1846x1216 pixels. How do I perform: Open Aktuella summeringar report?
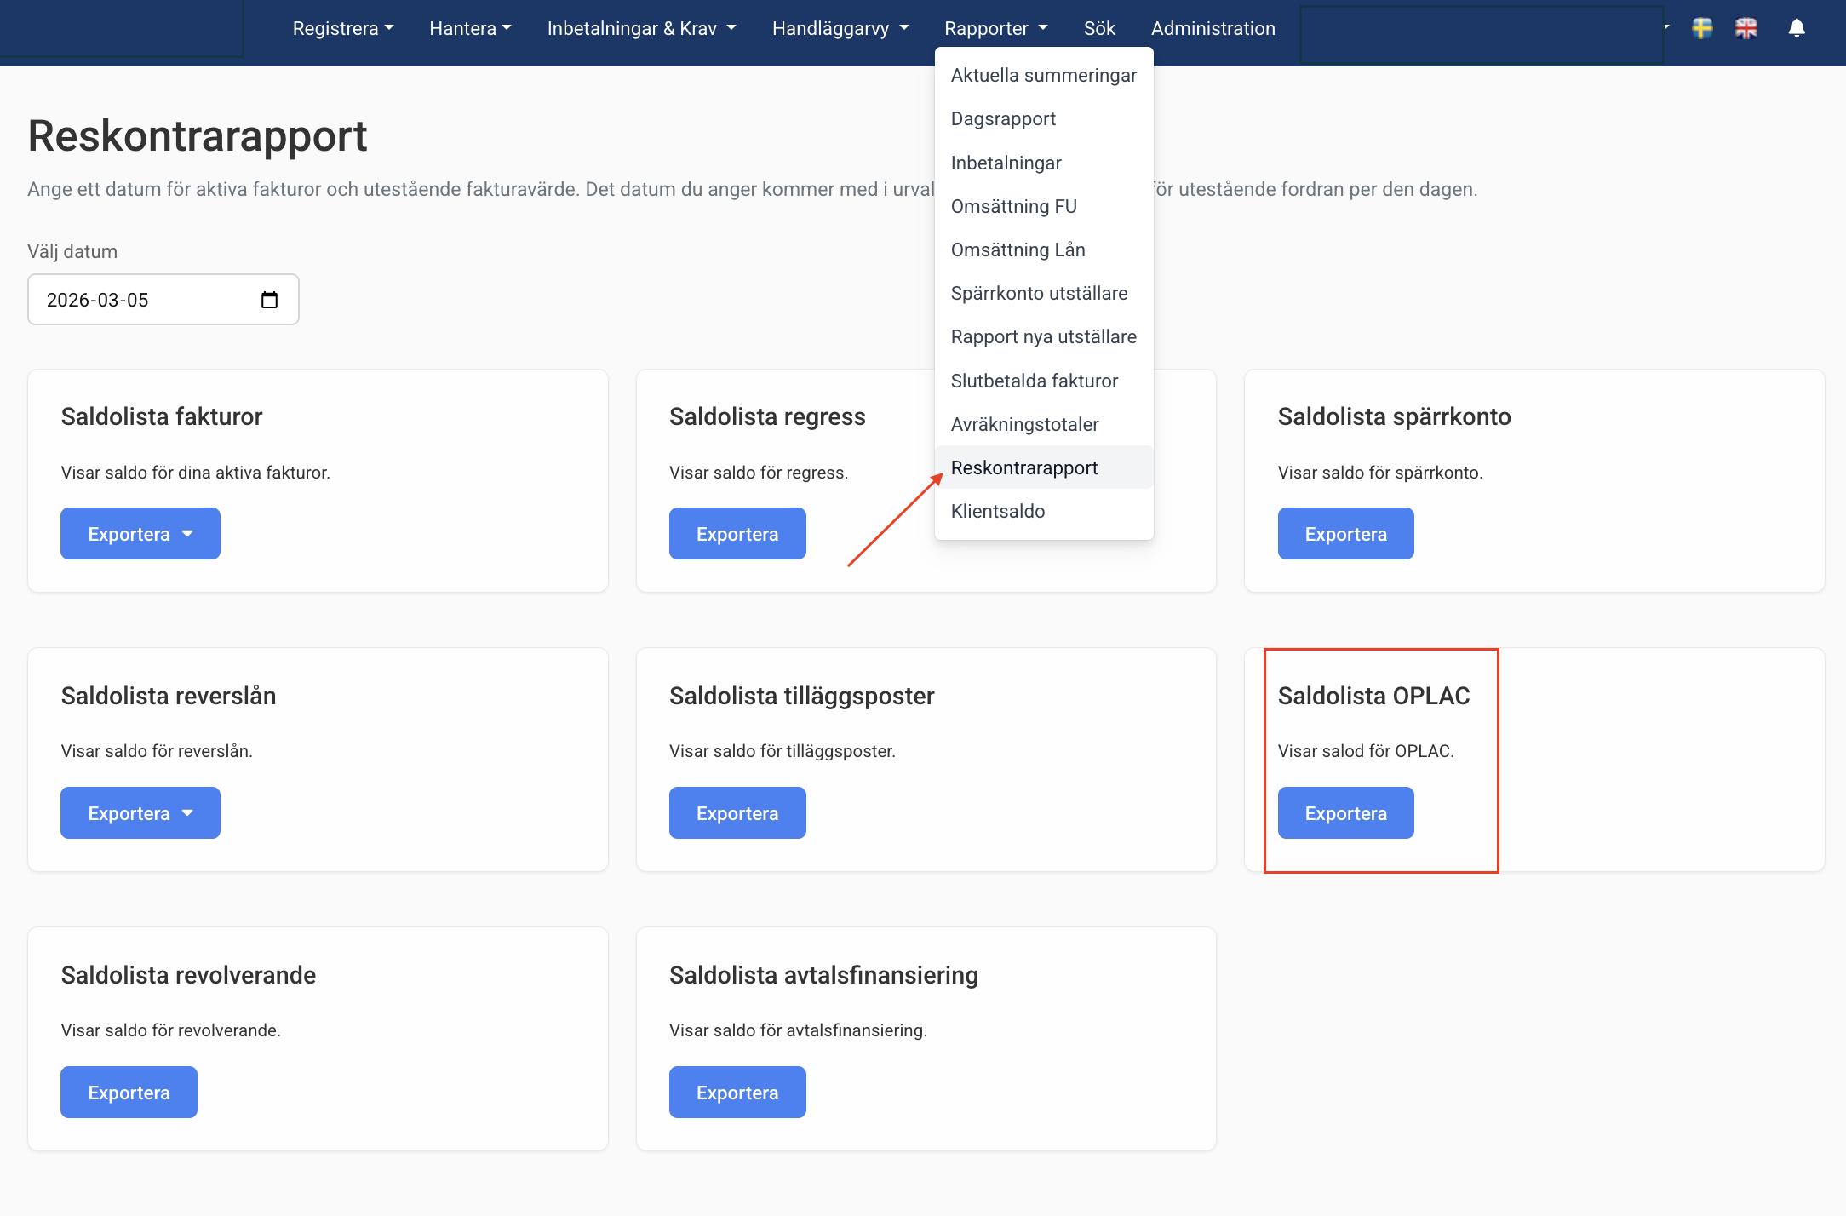tap(1043, 75)
